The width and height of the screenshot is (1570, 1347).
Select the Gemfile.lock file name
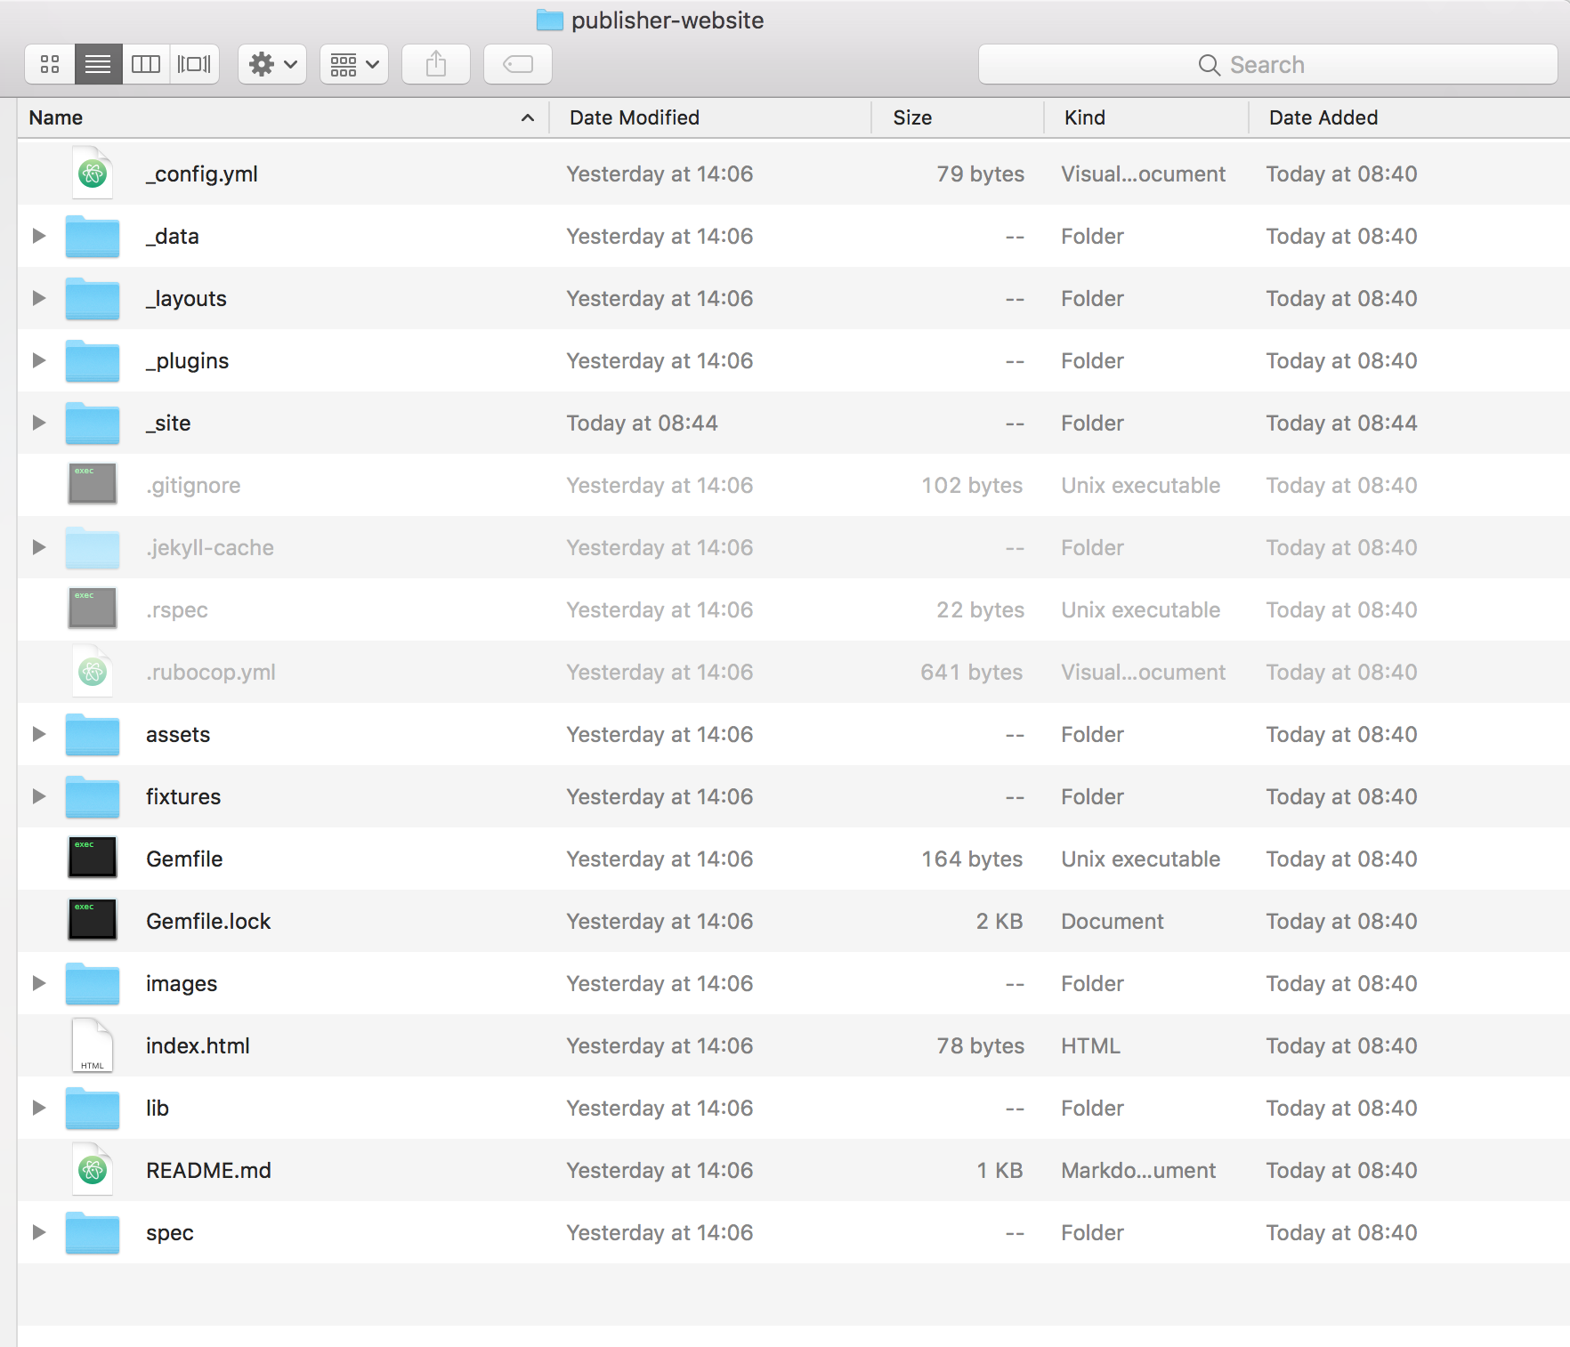(208, 921)
